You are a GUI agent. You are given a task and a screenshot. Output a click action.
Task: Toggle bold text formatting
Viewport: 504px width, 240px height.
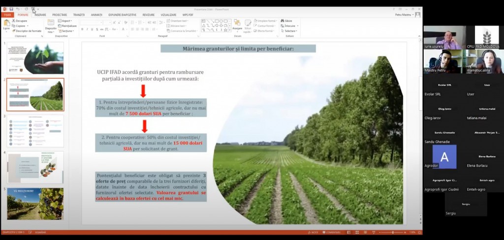(82, 30)
